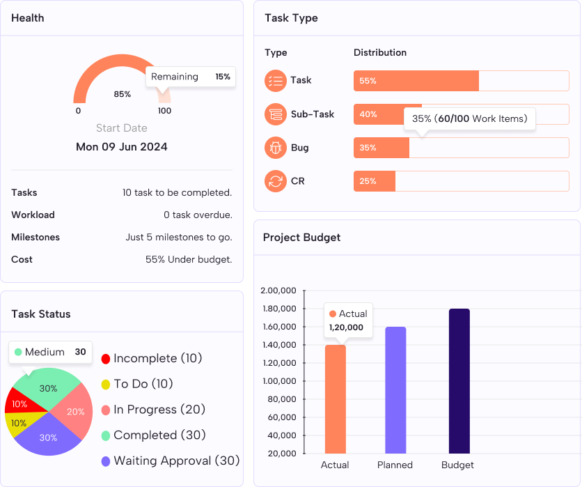Click the Milestones row in Health
Viewport: 582px width, 487px height.
[x=122, y=238]
